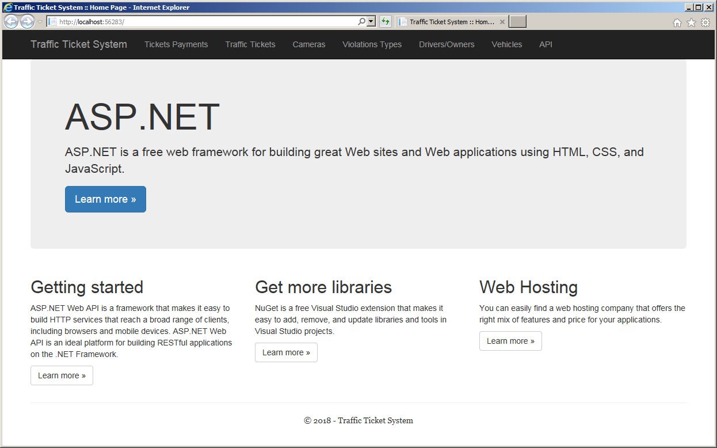Image resolution: width=717 pixels, height=448 pixels.
Task: Click the Getting started heading
Action: coord(87,287)
